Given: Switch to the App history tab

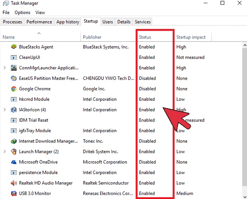Looking at the screenshot, I should [68, 22].
